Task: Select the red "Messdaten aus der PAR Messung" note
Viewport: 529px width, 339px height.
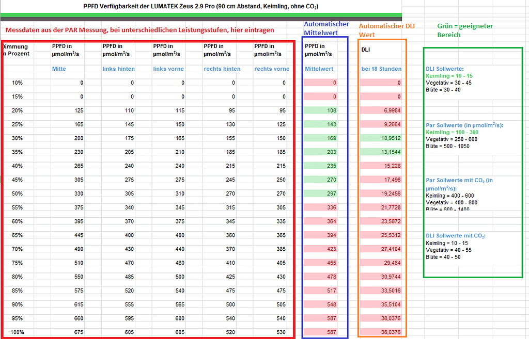Action: coord(139,30)
